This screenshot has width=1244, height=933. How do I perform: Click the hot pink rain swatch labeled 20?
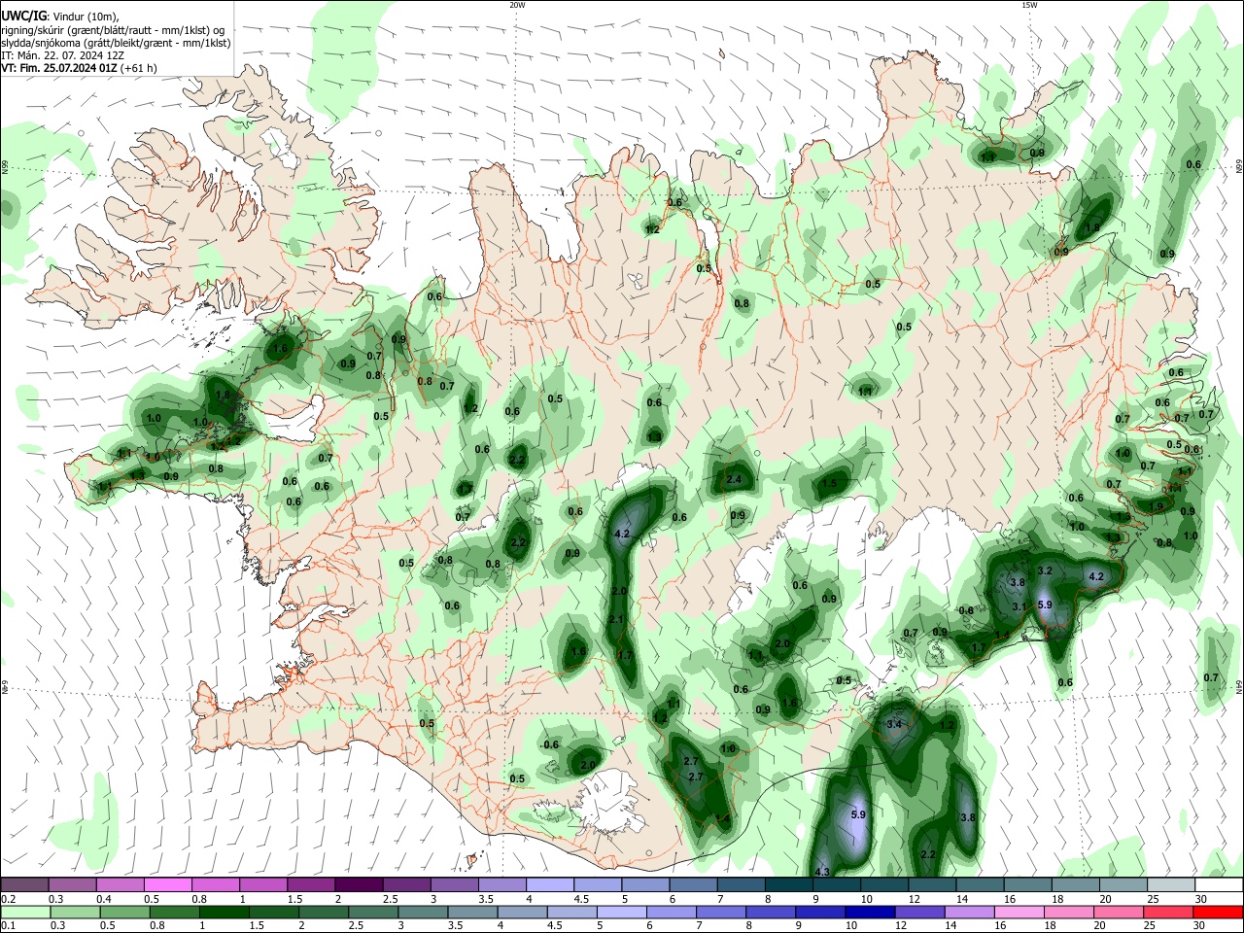tap(1118, 912)
